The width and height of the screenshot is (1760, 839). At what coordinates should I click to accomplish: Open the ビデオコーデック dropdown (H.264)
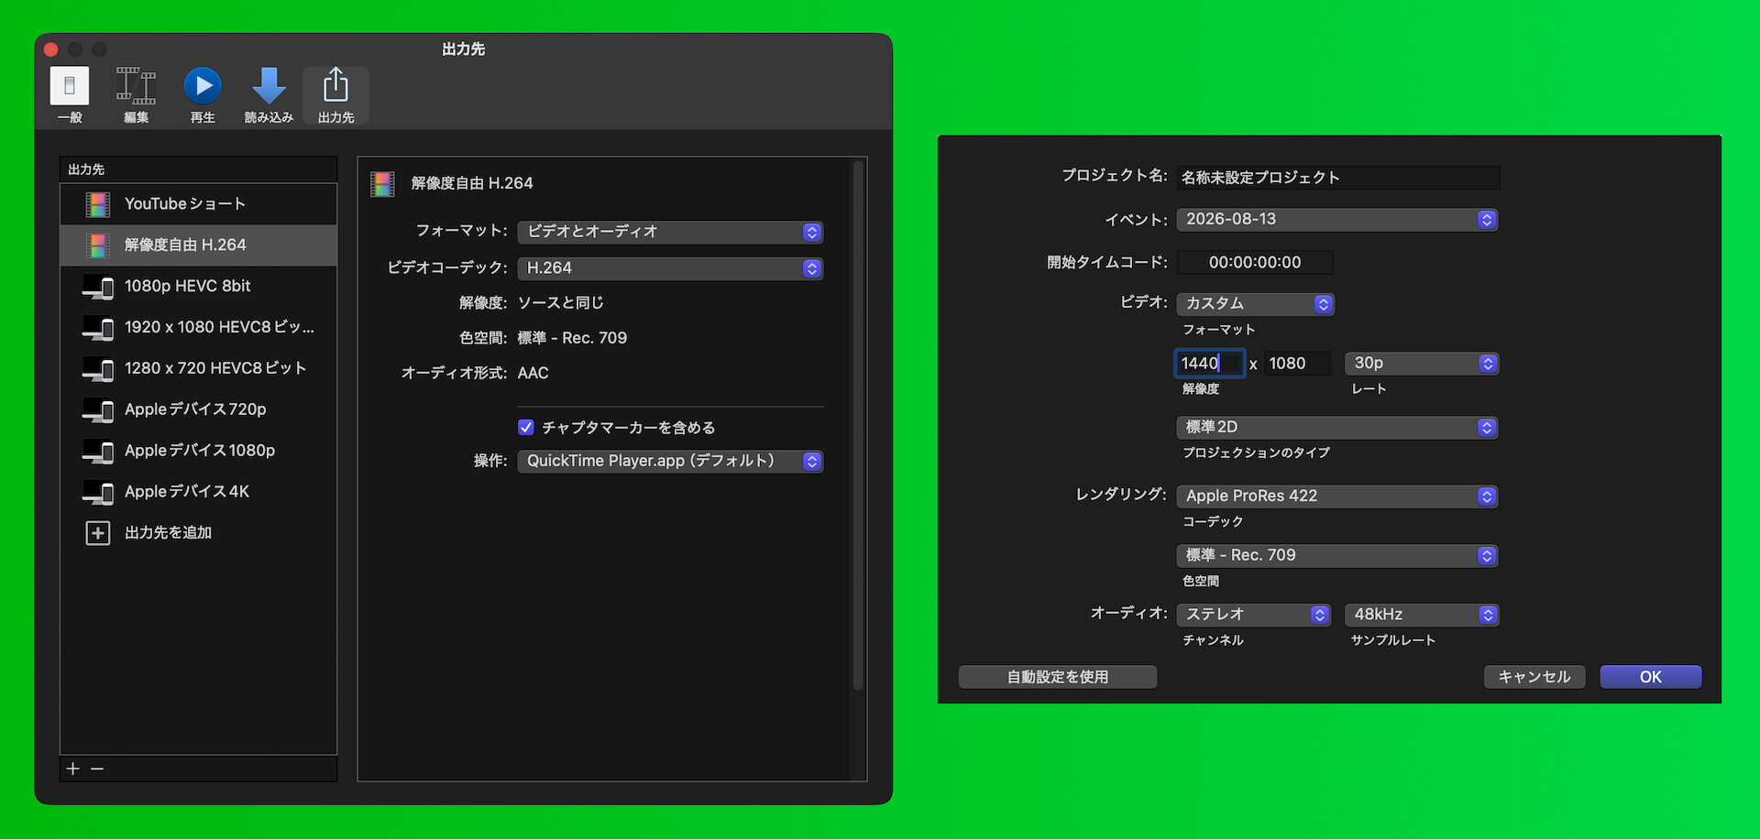click(670, 268)
